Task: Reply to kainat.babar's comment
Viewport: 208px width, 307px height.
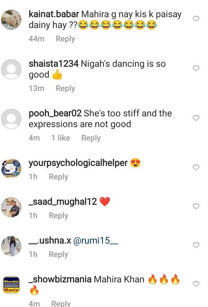Action: point(65,39)
